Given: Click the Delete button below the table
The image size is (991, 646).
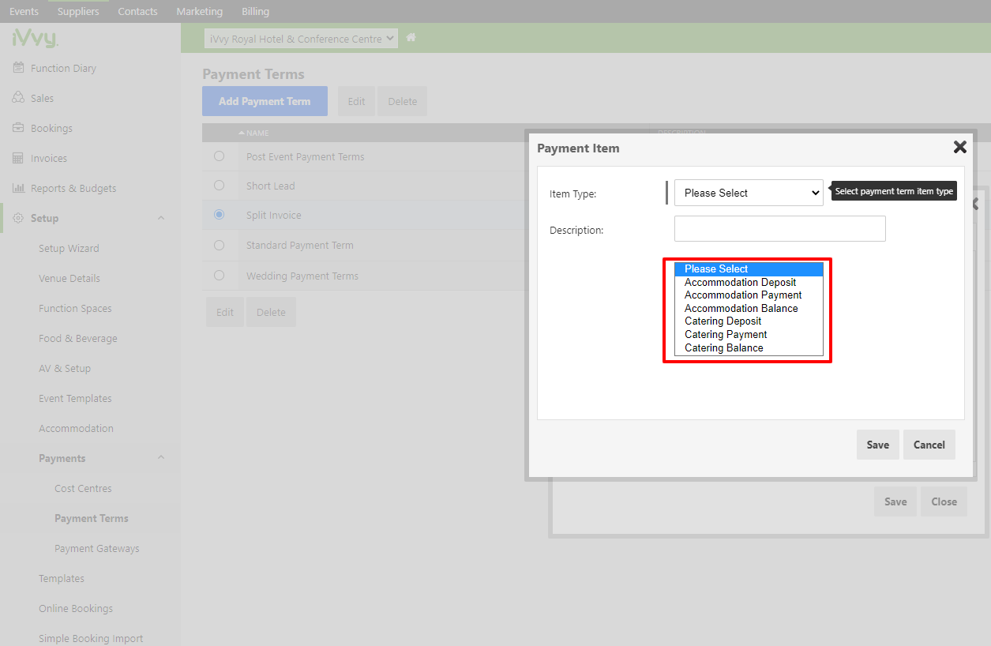Looking at the screenshot, I should point(271,312).
